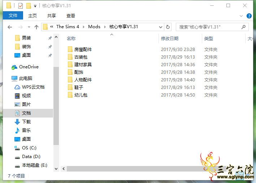Switch to the 主页 ribbon tab
This screenshot has width=256, height=183.
click(32, 16)
